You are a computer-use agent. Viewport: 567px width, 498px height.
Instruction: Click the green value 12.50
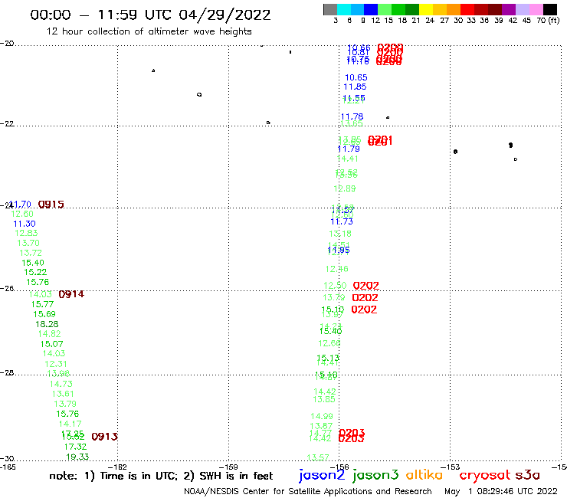(x=335, y=286)
